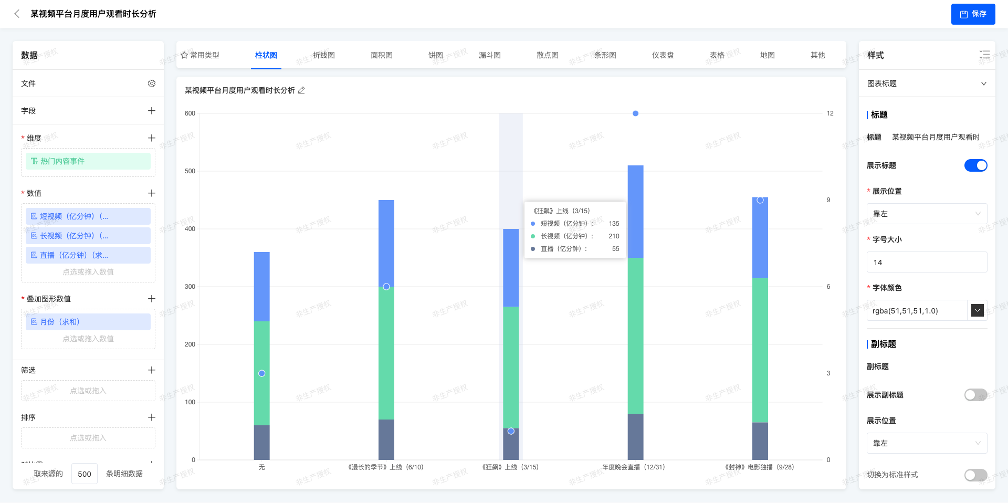Viewport: 1008px width, 503px height.
Task: Add a new field with plus icon
Action: click(152, 111)
